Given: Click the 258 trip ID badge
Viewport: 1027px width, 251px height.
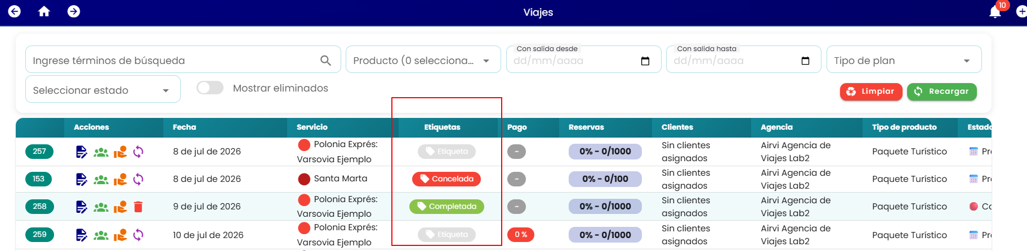Looking at the screenshot, I should 39,207.
